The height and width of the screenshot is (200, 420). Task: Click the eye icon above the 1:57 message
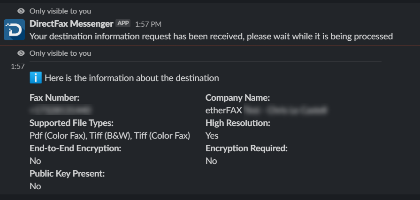point(21,53)
